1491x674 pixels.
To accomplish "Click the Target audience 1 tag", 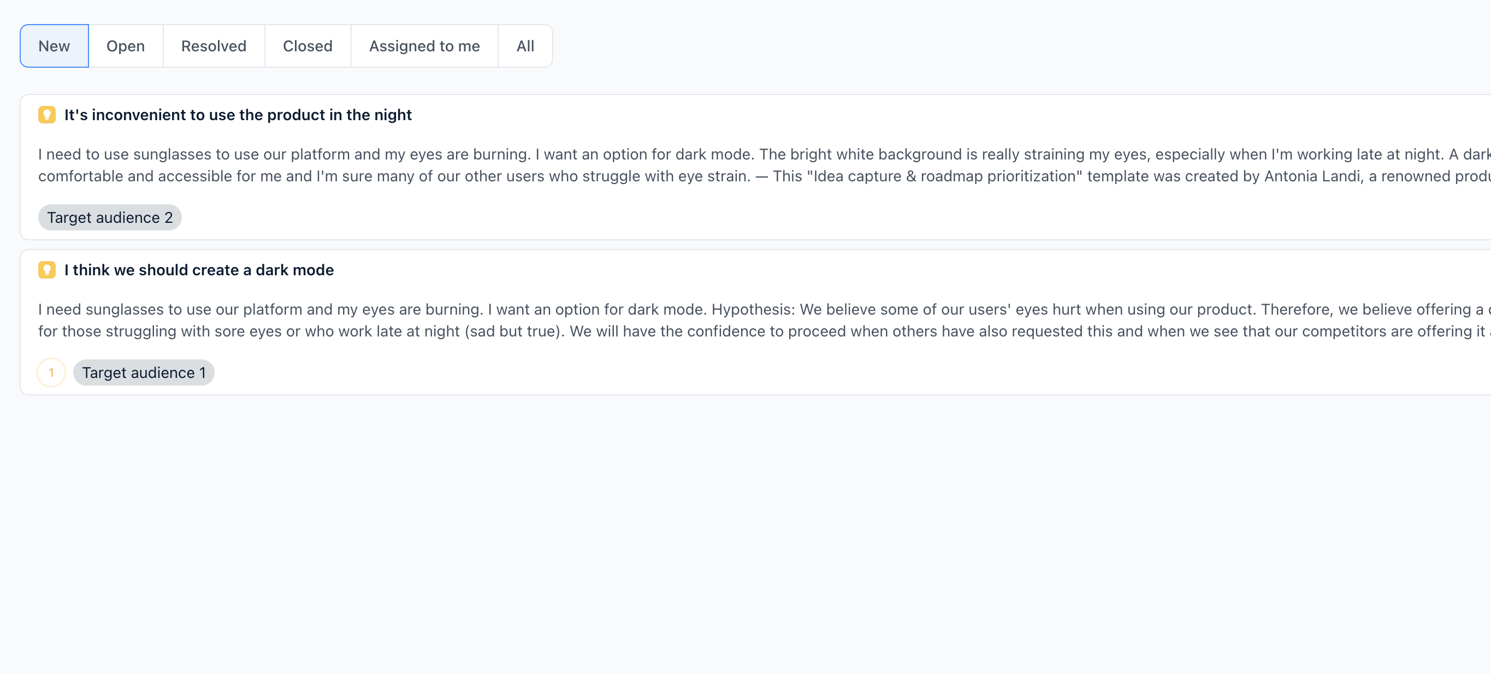I will (143, 373).
